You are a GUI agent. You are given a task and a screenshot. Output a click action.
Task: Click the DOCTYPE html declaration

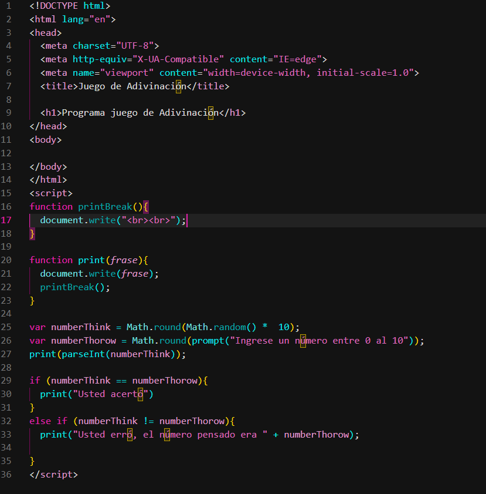tap(70, 6)
